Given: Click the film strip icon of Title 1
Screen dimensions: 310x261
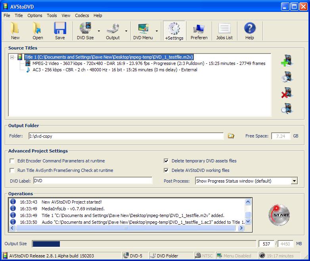Looking at the screenshot, I should 20,57.
